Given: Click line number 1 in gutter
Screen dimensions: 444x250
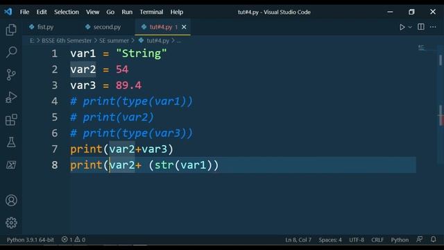Looking at the screenshot, I should pyautogui.click(x=54, y=53).
